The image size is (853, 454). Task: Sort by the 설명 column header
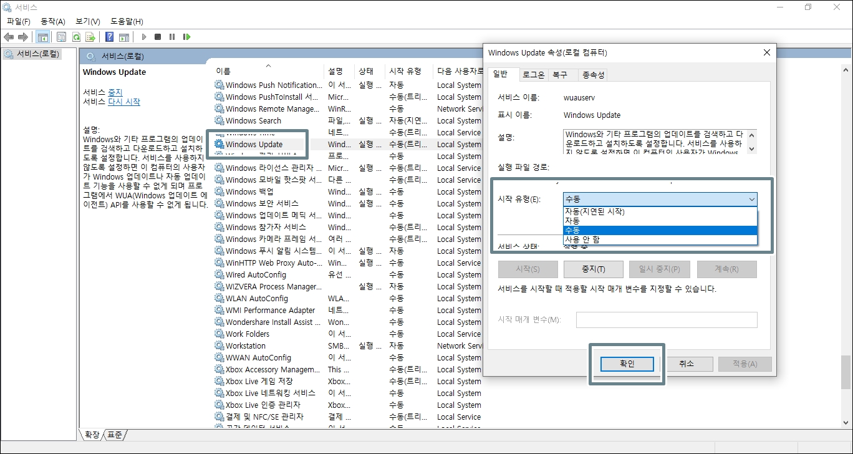coord(339,71)
